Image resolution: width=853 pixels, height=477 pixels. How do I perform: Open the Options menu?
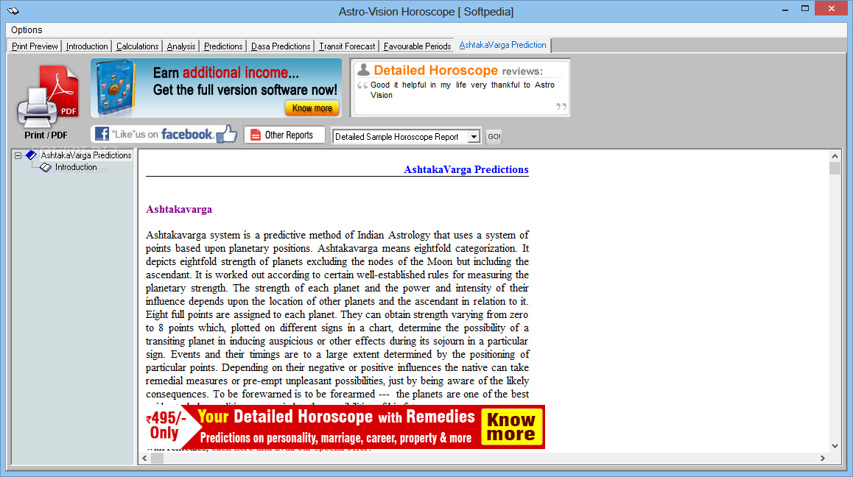(x=26, y=30)
